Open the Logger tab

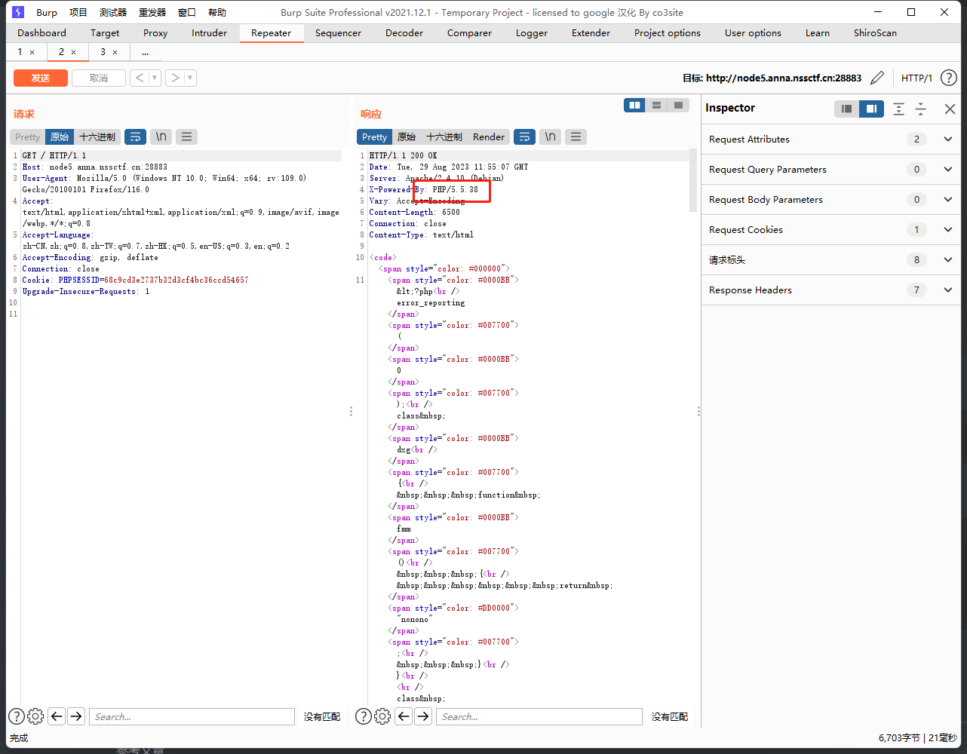coord(532,33)
